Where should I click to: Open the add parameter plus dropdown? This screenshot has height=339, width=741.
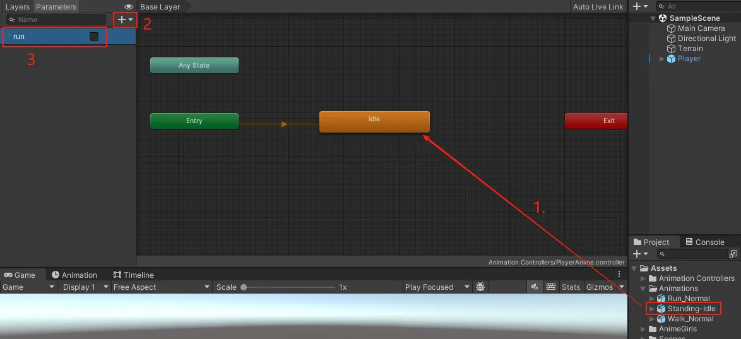coord(125,20)
